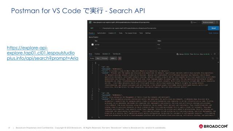Click the Broadcom logo on the slide
This screenshot has height=131, width=233.
[x=213, y=126]
